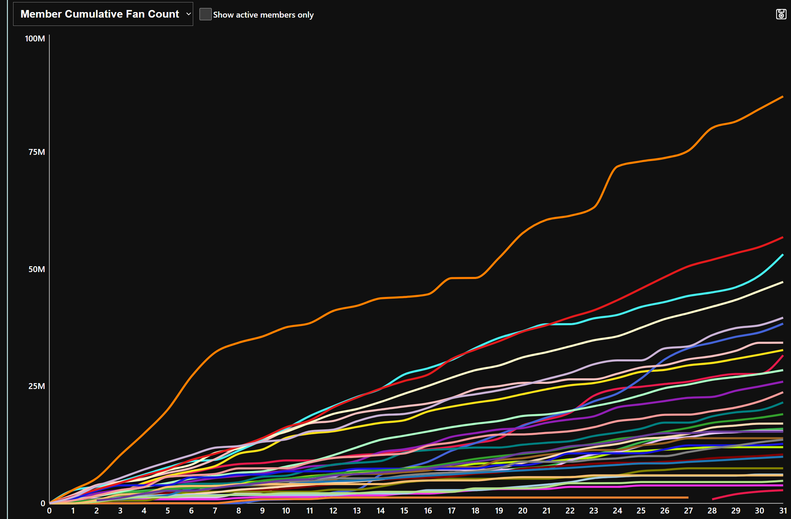Click the dropdown chevron arrow
The width and height of the screenshot is (791, 519).
pos(188,14)
